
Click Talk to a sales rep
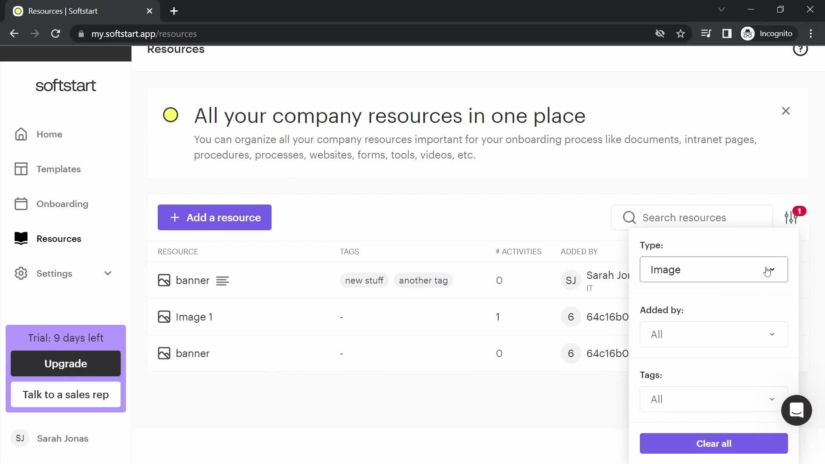point(66,395)
